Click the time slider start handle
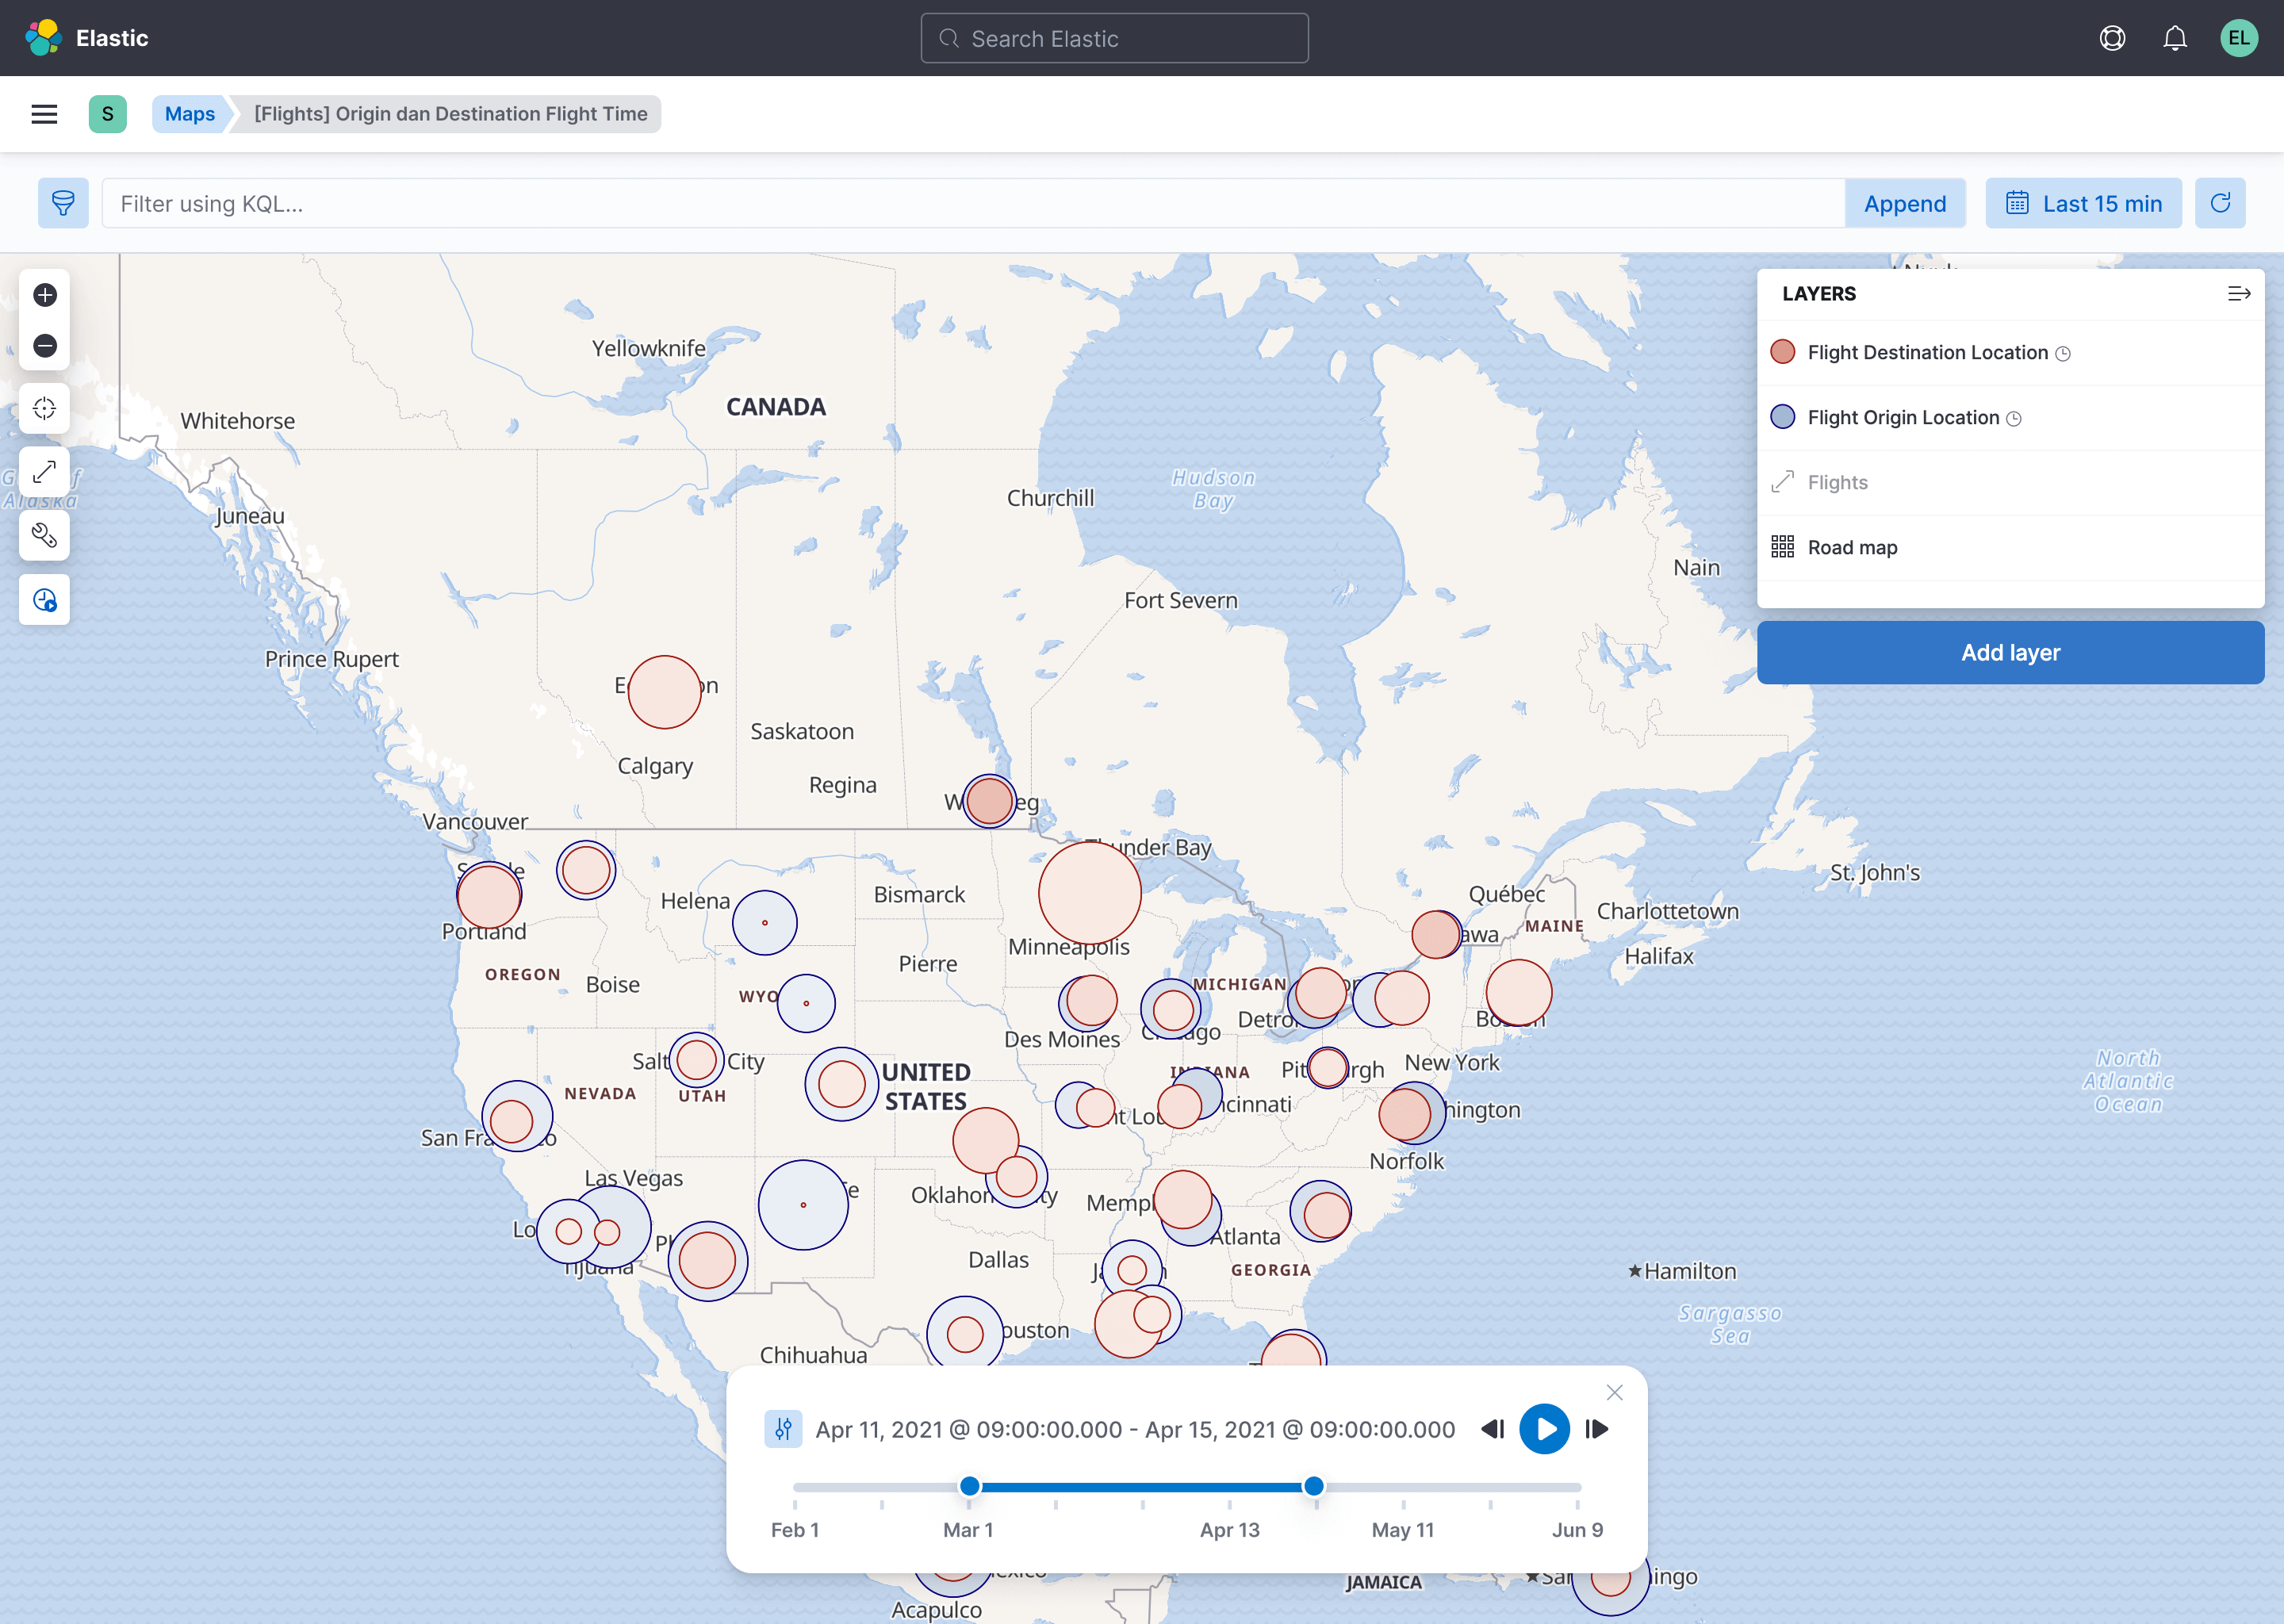This screenshot has height=1624, width=2284. [969, 1487]
